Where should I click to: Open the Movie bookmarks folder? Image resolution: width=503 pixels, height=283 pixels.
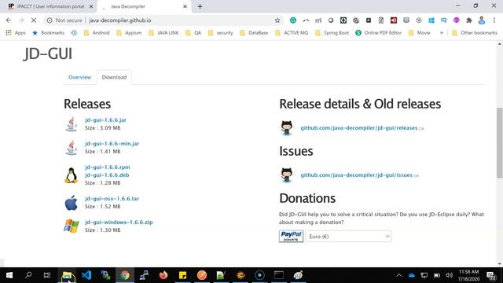pyautogui.click(x=419, y=33)
